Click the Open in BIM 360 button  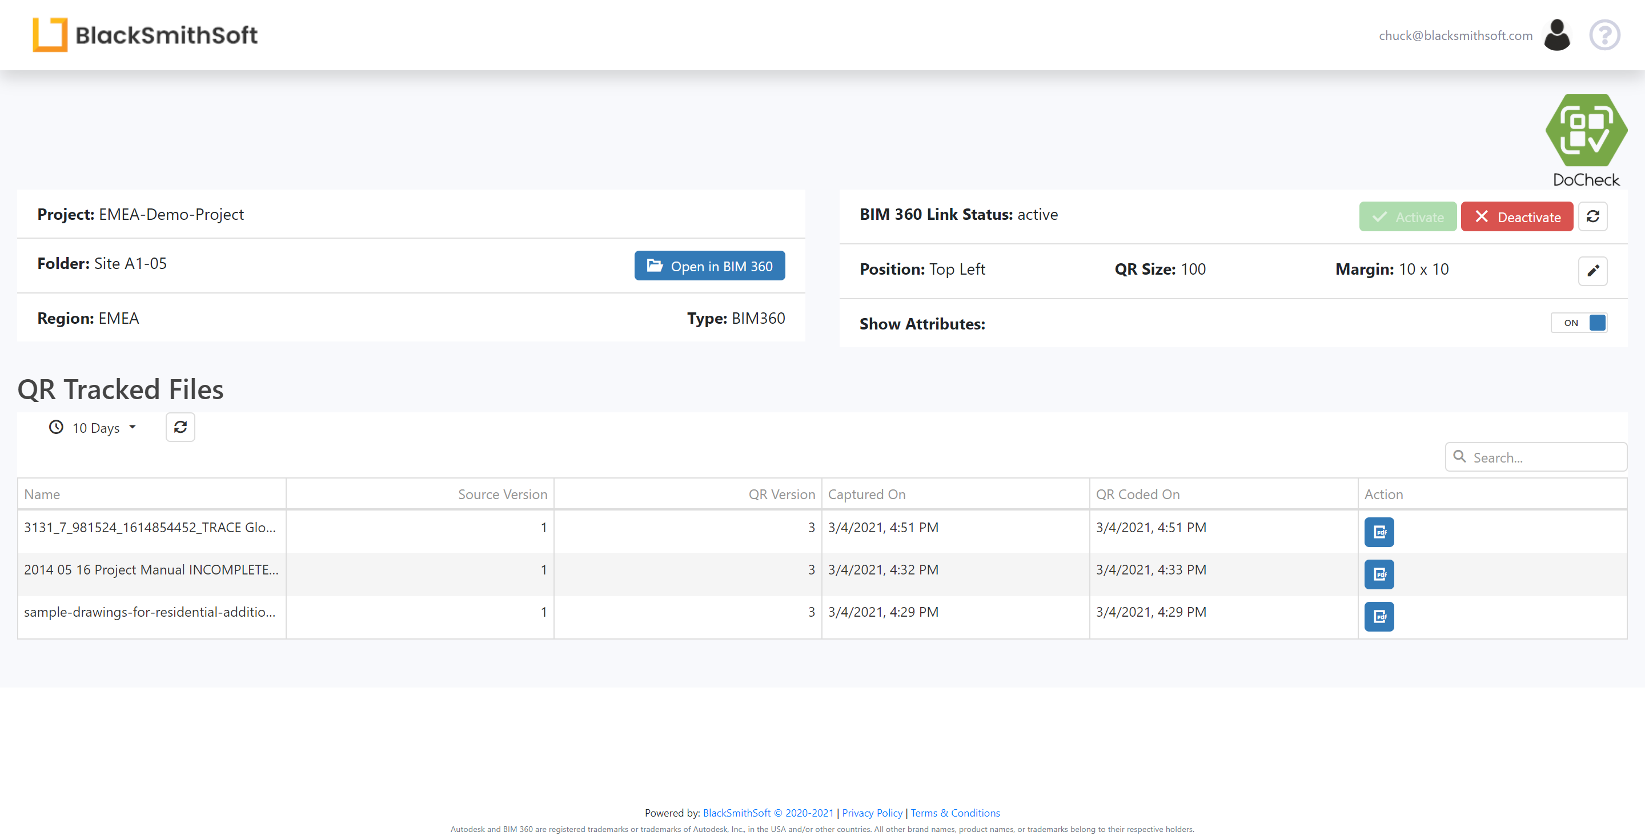pos(709,266)
